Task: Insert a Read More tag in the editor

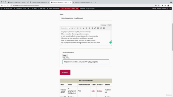Action: tap(98, 28)
